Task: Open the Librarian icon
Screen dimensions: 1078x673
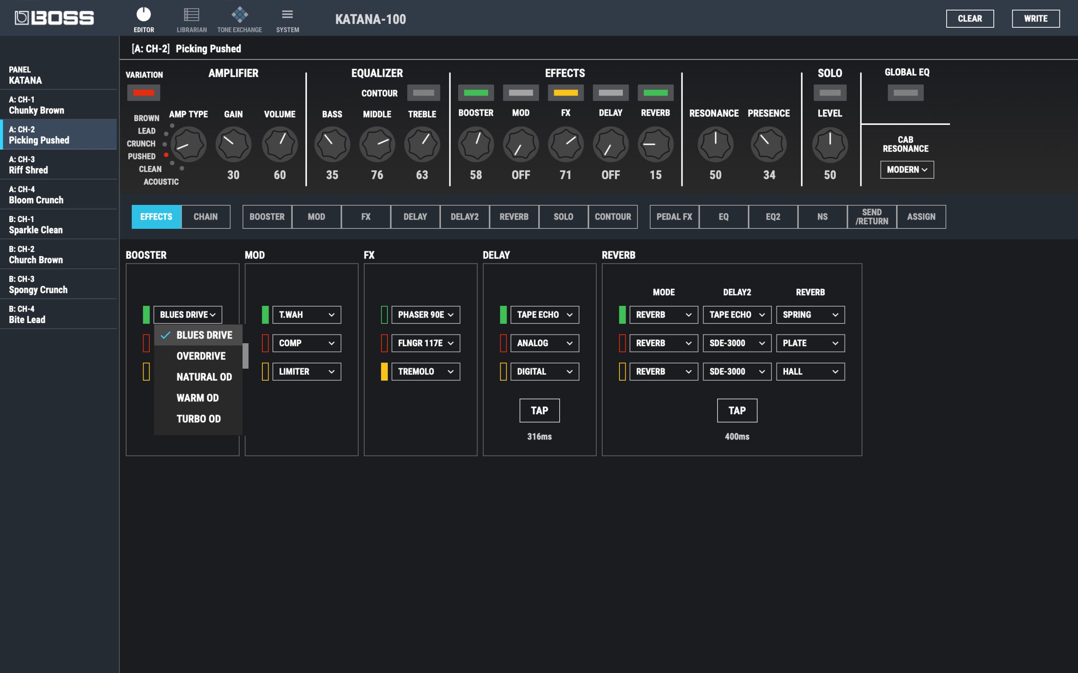Action: [192, 19]
